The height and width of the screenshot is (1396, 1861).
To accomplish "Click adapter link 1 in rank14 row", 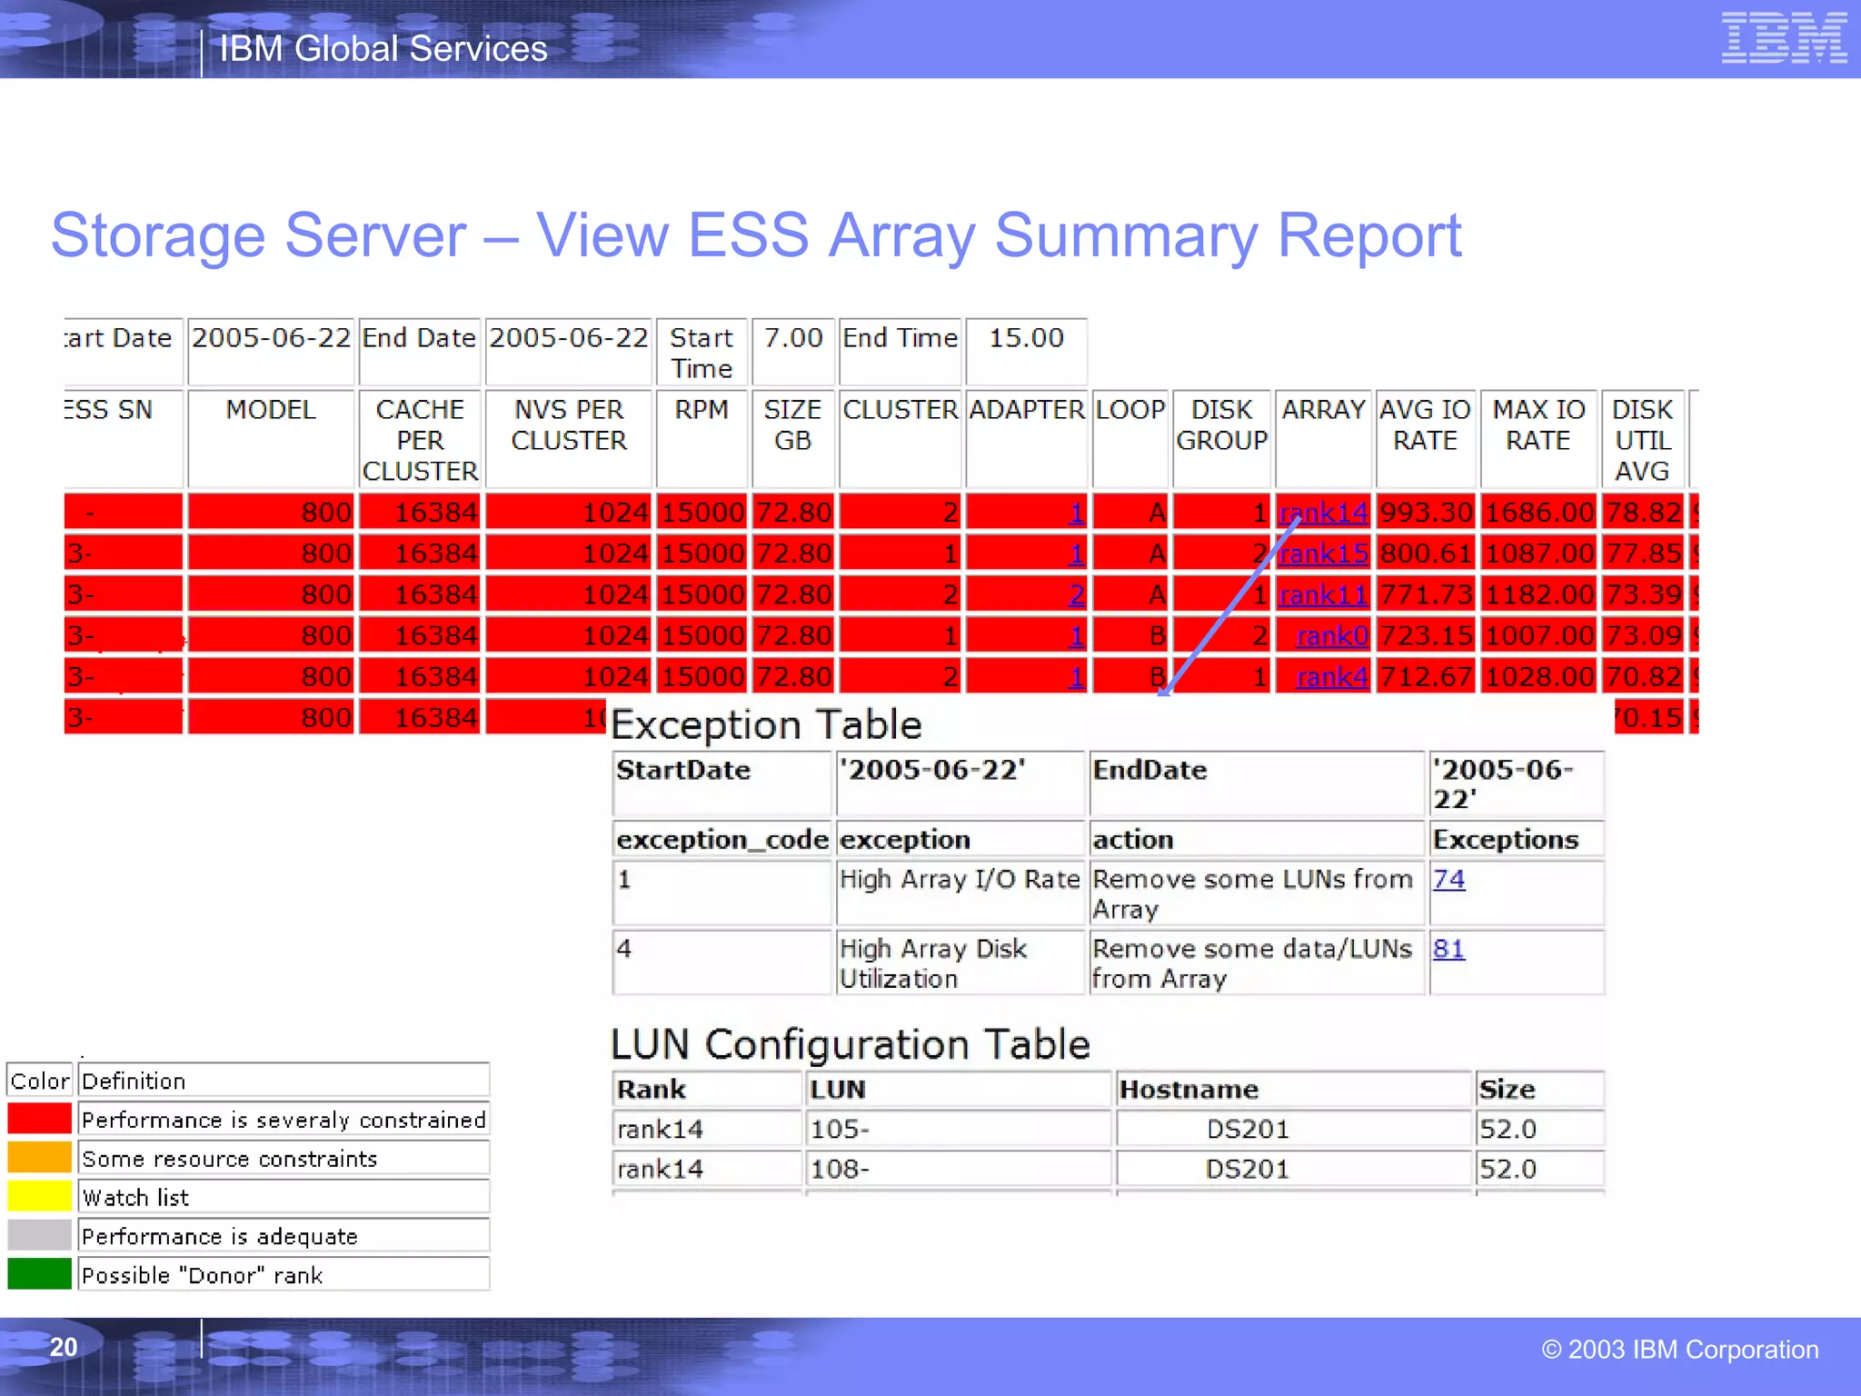I will tap(1076, 513).
